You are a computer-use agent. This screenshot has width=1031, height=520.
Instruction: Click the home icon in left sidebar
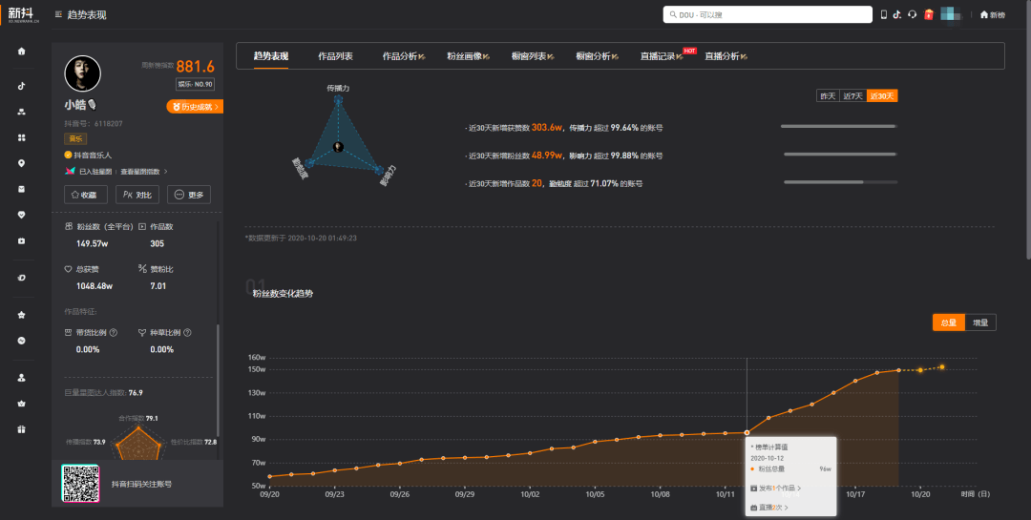tap(21, 51)
